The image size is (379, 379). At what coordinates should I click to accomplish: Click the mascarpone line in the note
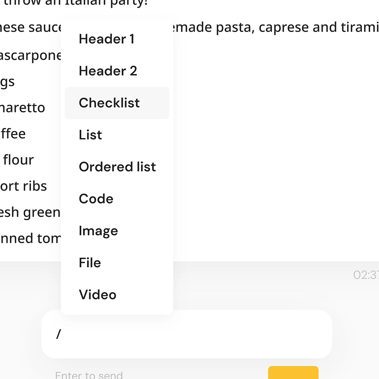(30, 56)
